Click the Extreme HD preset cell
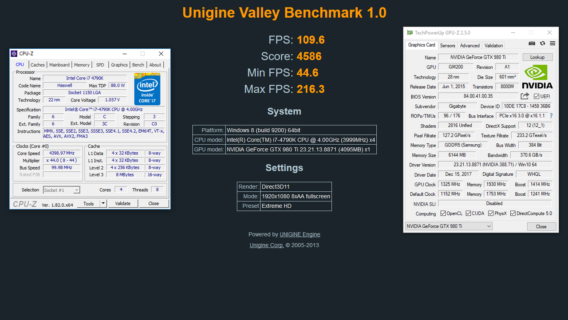Screen dimensions: 568x320 click(296, 206)
